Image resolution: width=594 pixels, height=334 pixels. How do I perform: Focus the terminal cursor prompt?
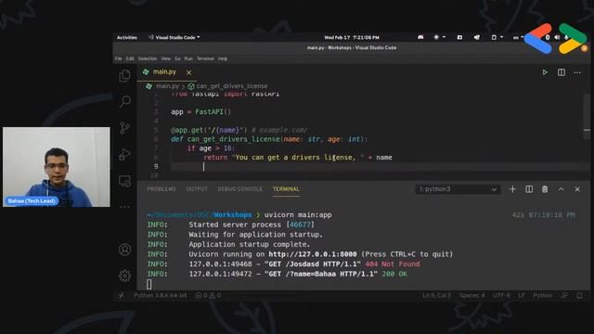click(148, 285)
